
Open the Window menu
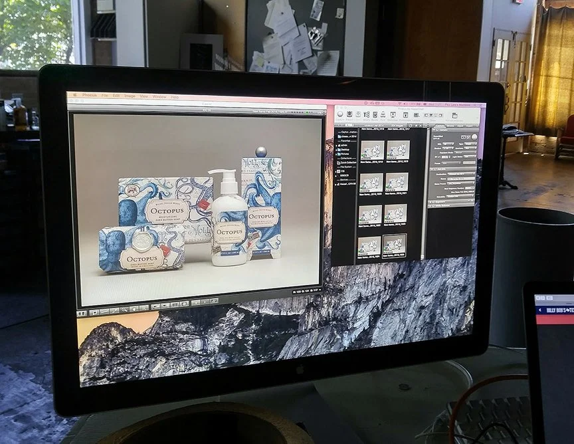pos(159,97)
